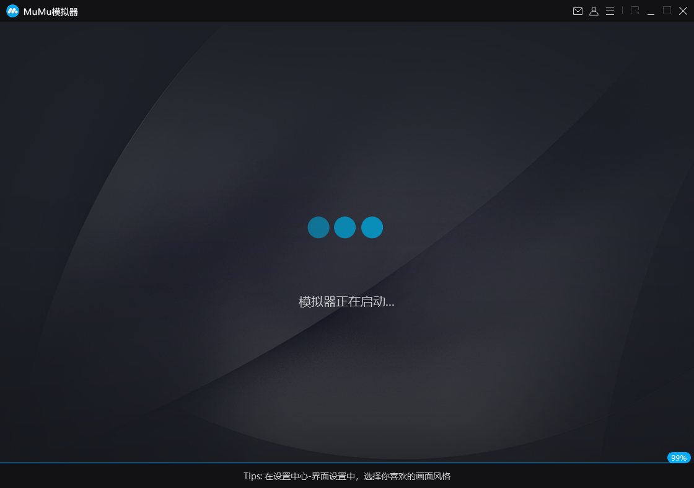Click the 99% progress badge
Viewport: 694px width, 488px height.
(x=679, y=458)
